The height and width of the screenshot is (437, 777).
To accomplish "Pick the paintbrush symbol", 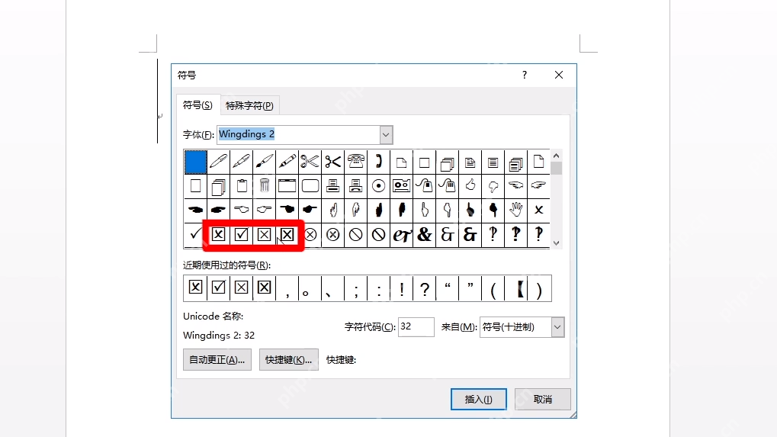I will pos(264,162).
